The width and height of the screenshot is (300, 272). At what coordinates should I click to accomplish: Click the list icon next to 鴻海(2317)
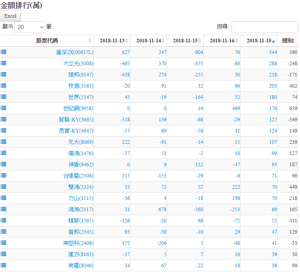pyautogui.click(x=3, y=209)
